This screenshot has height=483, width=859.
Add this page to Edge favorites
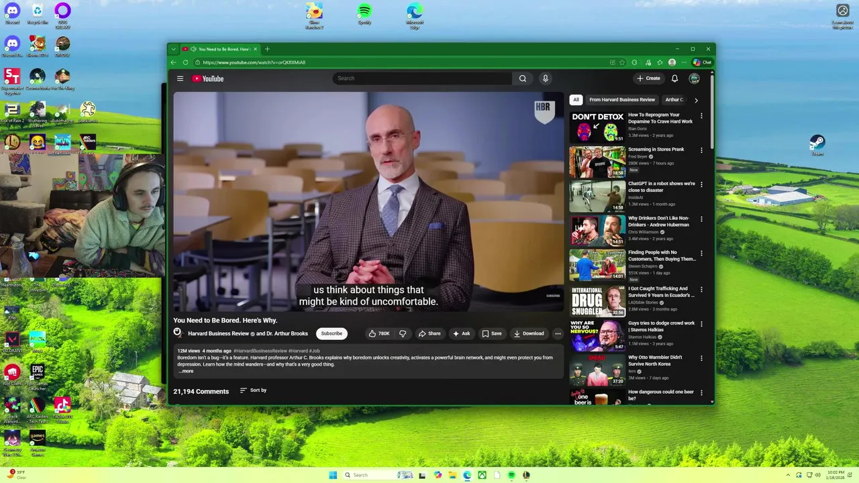(x=622, y=62)
